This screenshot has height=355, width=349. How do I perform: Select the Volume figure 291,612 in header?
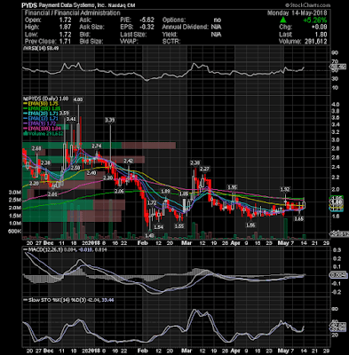click(316, 42)
